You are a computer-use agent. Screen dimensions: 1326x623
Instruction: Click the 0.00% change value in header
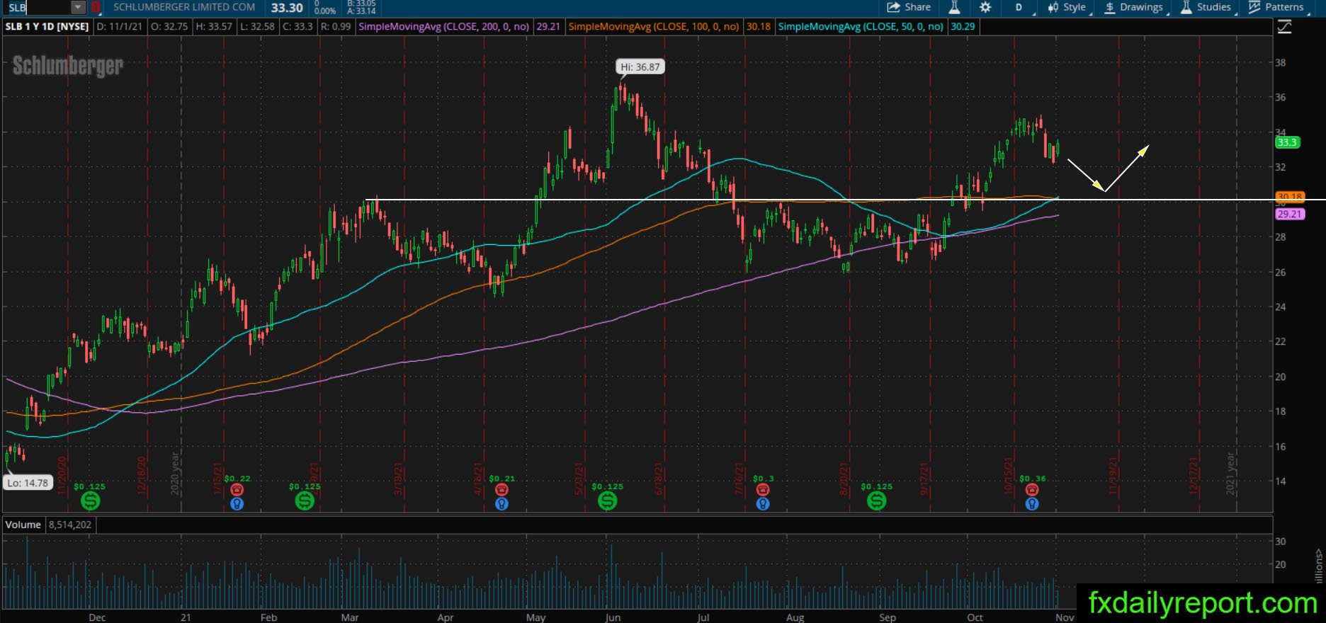325,11
